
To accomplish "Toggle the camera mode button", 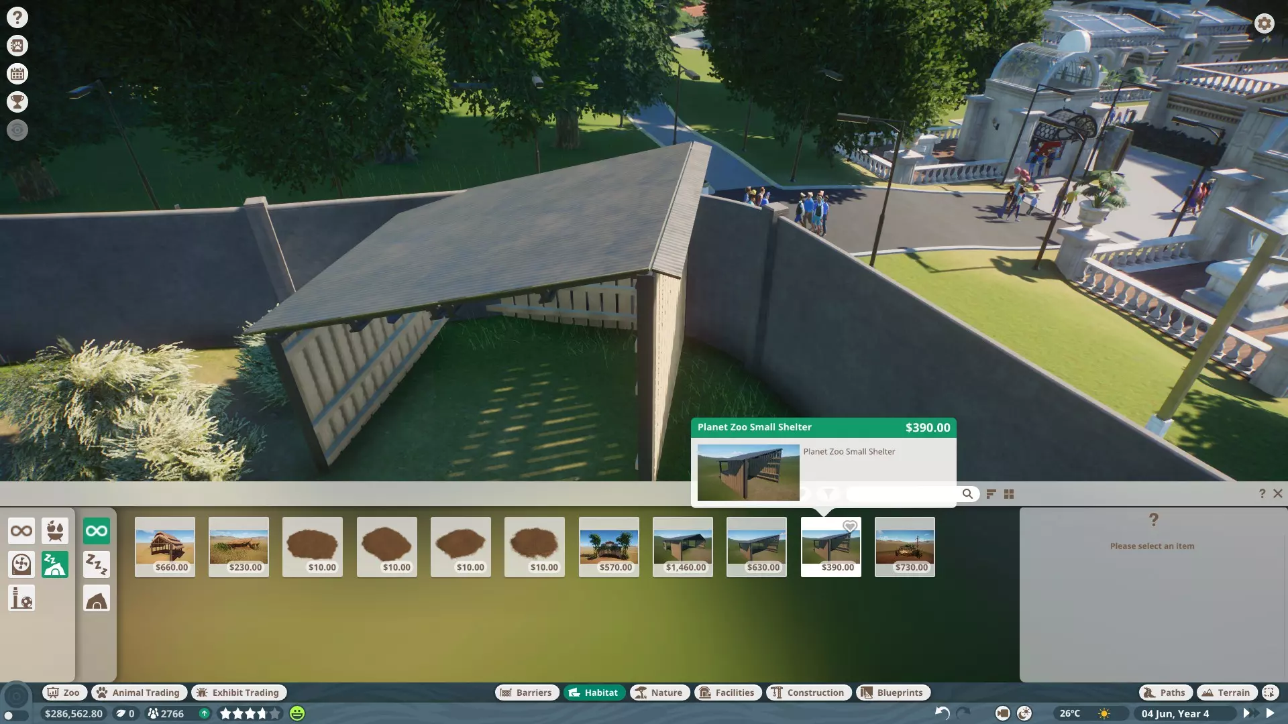I will tap(1002, 713).
